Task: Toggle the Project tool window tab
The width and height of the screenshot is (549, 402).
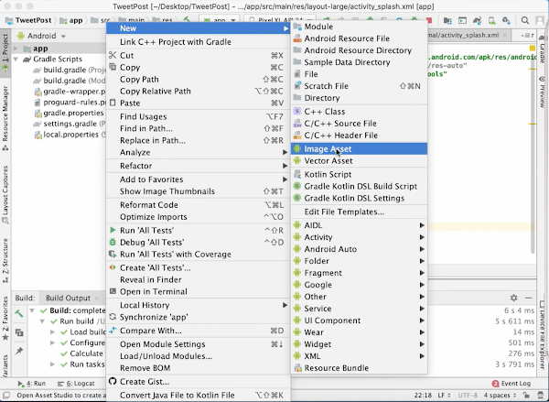Action: point(5,53)
